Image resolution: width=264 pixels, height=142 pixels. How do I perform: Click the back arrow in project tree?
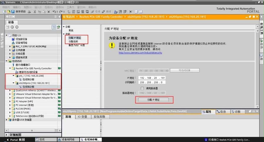coord(12,27)
